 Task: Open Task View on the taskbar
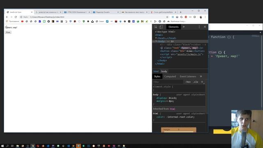click(x=12, y=146)
